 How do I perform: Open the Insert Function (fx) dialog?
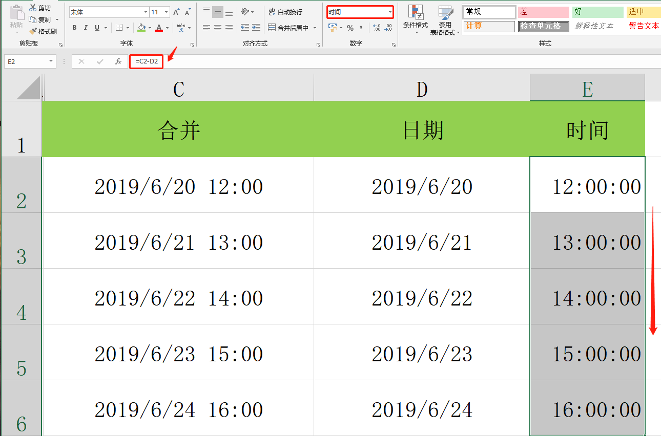[x=118, y=61]
